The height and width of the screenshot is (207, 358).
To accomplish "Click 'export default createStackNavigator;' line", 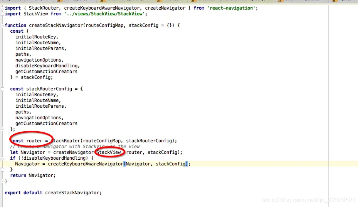I will [53, 193].
